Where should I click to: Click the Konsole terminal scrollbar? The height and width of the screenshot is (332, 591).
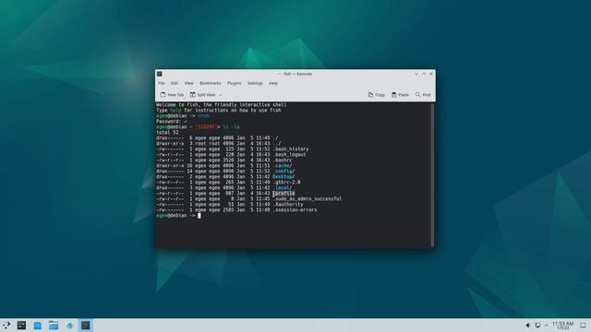432,174
